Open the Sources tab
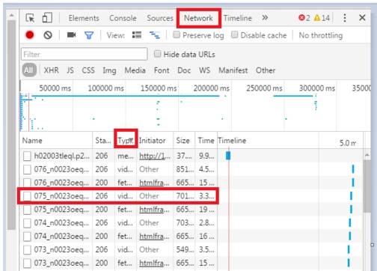Screen dimensions: 377x271 point(160,18)
